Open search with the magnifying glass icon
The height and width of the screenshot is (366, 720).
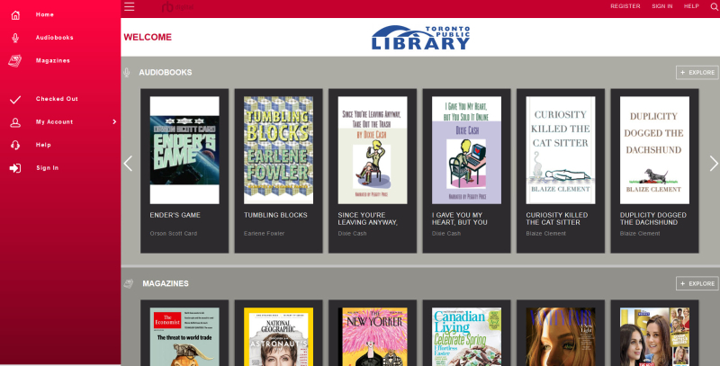(713, 7)
